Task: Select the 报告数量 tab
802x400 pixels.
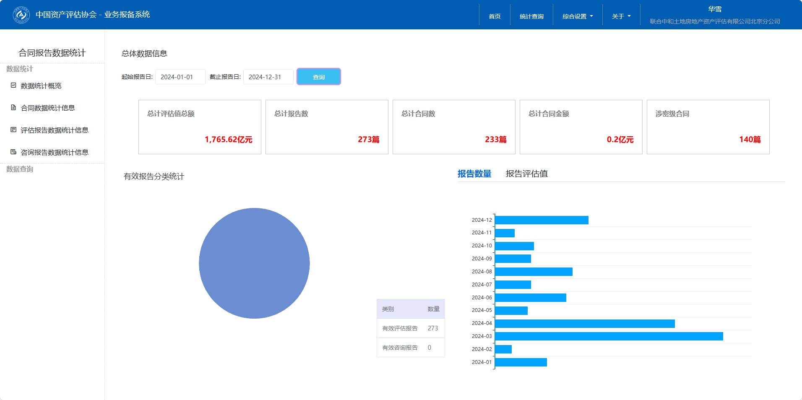Action: (474, 174)
